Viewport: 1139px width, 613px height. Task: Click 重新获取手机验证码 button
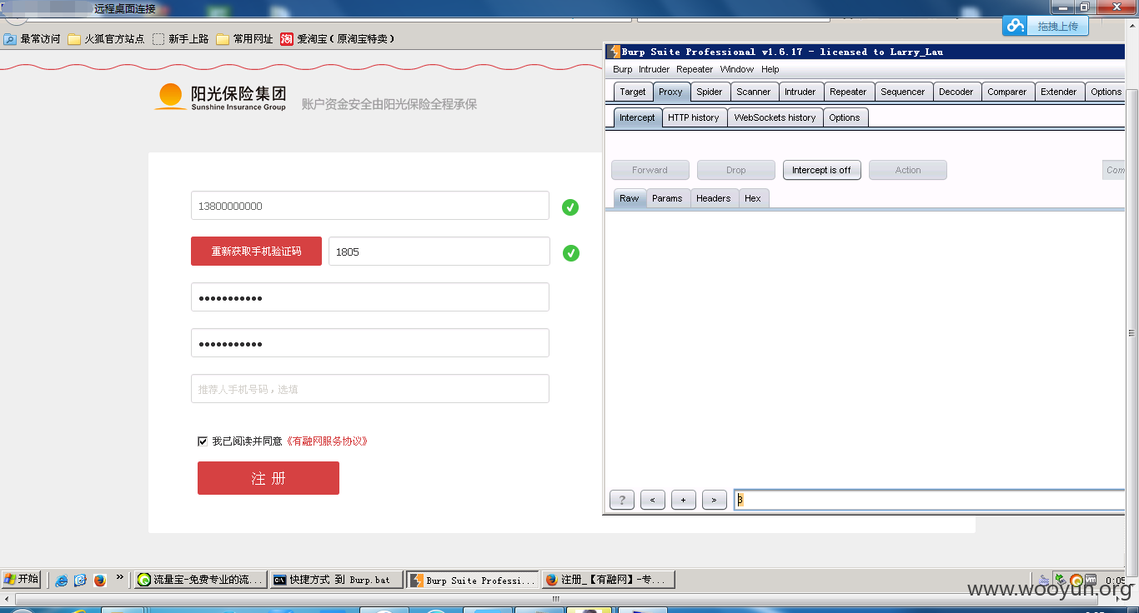(256, 252)
